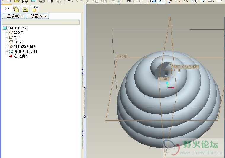Click the zoom in magnifier icon
Image resolution: width=225 pixels, height=158 pixels.
(178, 1)
